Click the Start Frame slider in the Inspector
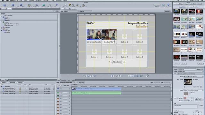The height and width of the screenshot is (115, 205). point(188,87)
